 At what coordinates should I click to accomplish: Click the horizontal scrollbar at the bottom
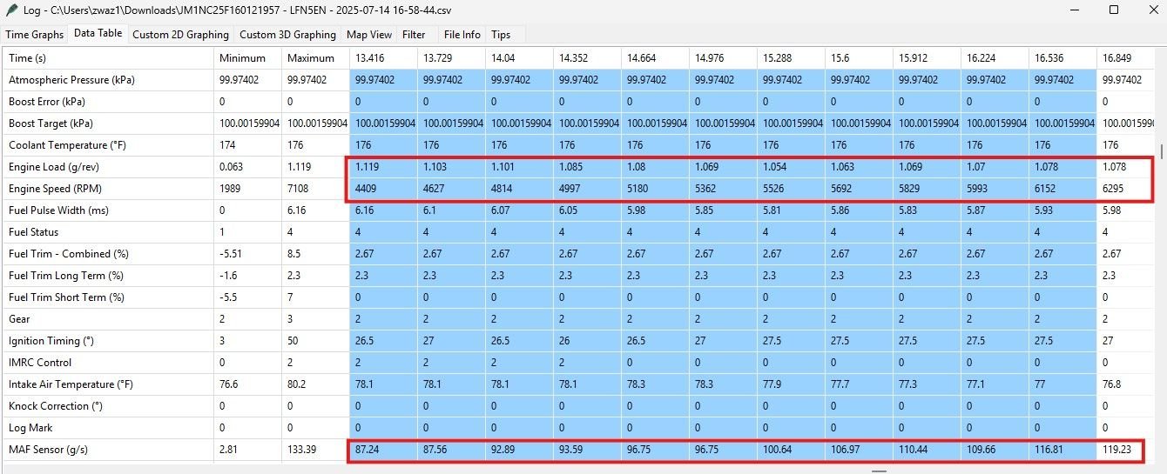(880, 471)
